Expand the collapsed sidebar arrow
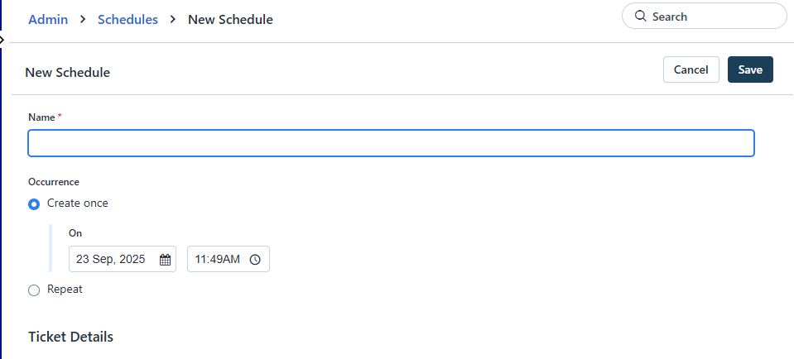 [x=2, y=39]
